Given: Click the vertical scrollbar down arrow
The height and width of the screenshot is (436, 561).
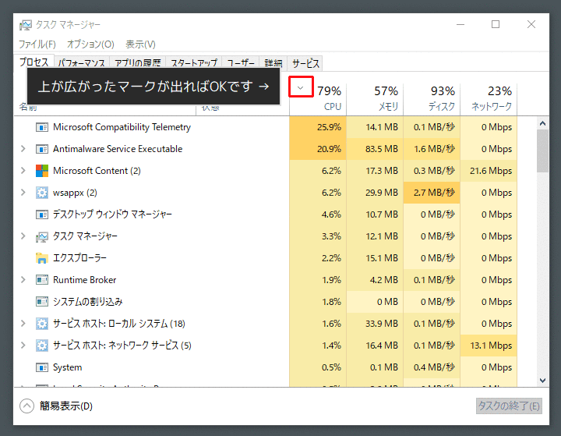Looking at the screenshot, I should pyautogui.click(x=543, y=380).
